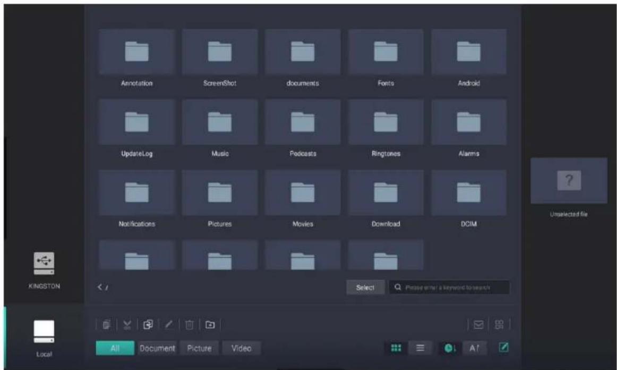This screenshot has height=370, width=617.
Task: Open the Annotation folder
Action: (x=136, y=58)
